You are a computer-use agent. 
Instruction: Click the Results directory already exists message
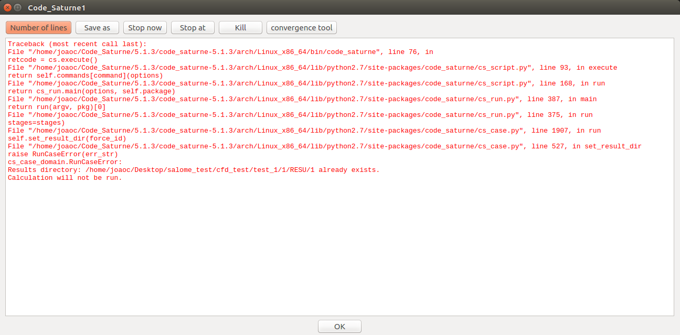[193, 170]
